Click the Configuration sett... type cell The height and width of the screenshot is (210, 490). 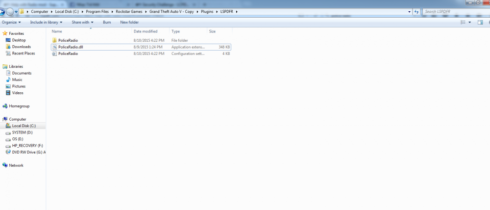point(188,53)
